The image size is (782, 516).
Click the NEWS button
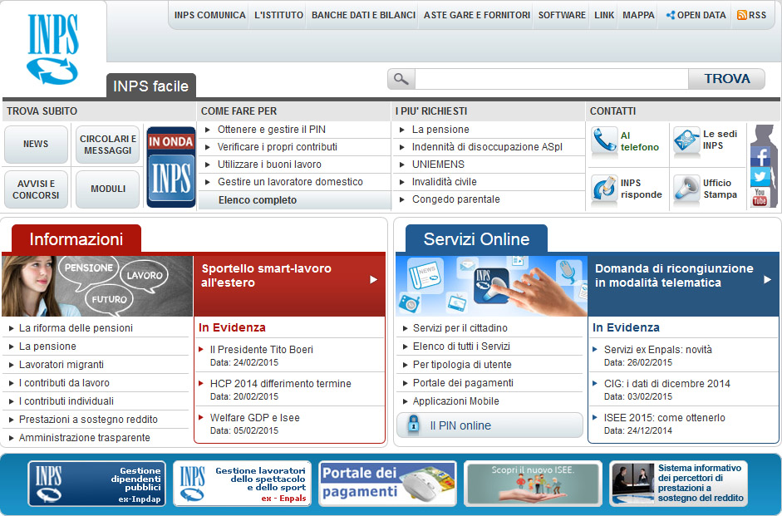coord(36,144)
